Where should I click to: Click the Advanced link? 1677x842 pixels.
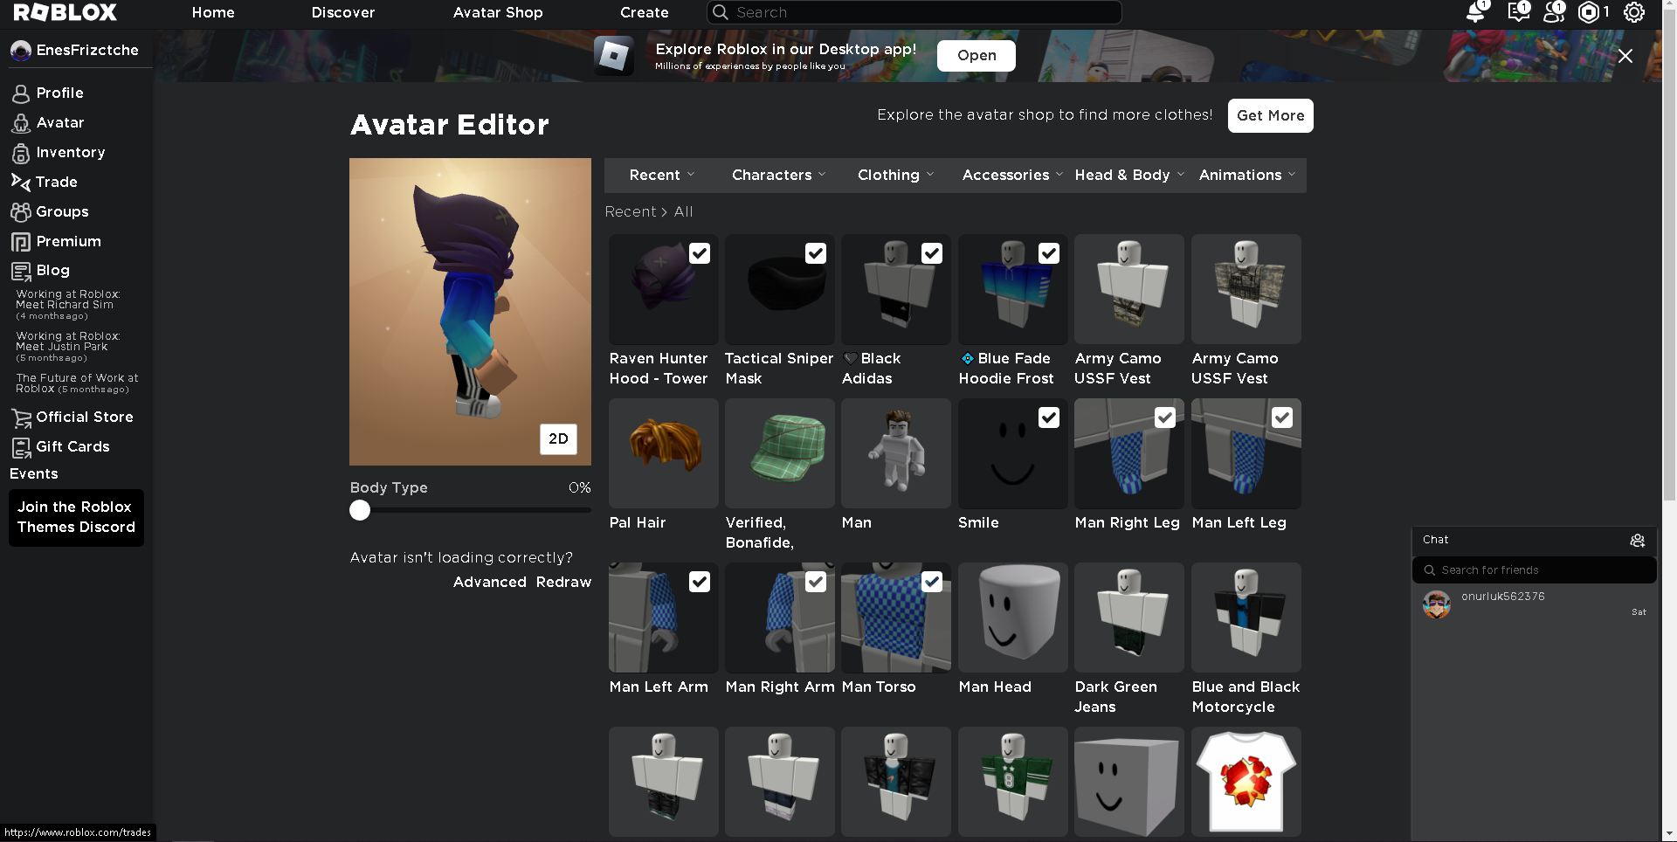click(x=490, y=583)
